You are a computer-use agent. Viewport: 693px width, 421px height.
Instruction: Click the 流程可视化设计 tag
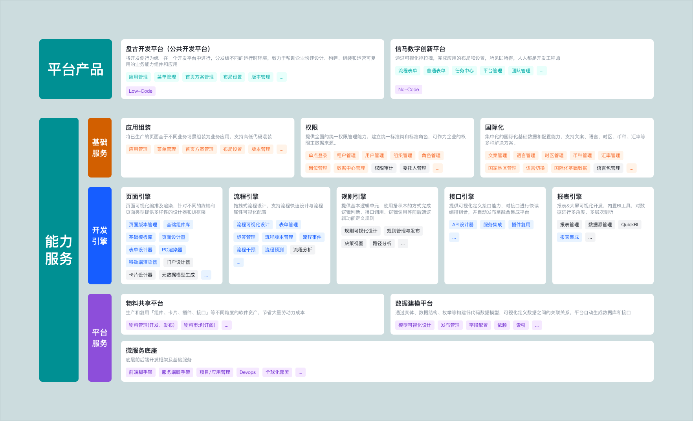pyautogui.click(x=253, y=225)
